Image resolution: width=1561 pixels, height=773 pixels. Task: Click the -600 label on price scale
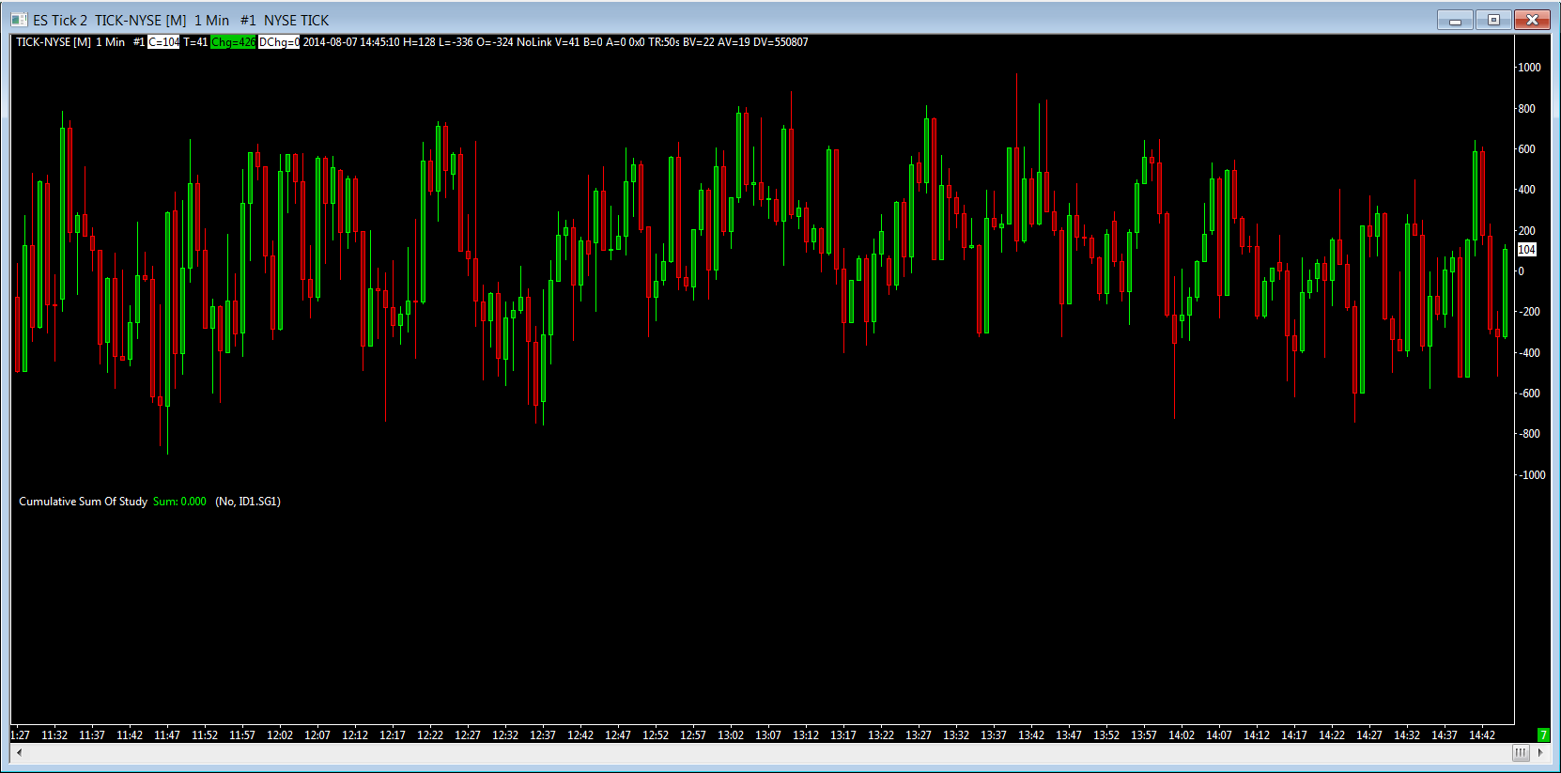(x=1530, y=394)
